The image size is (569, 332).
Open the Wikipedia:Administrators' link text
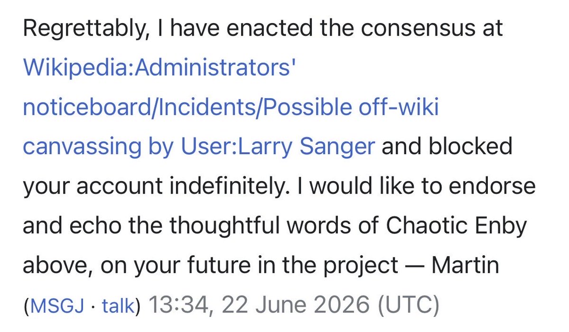159,68
